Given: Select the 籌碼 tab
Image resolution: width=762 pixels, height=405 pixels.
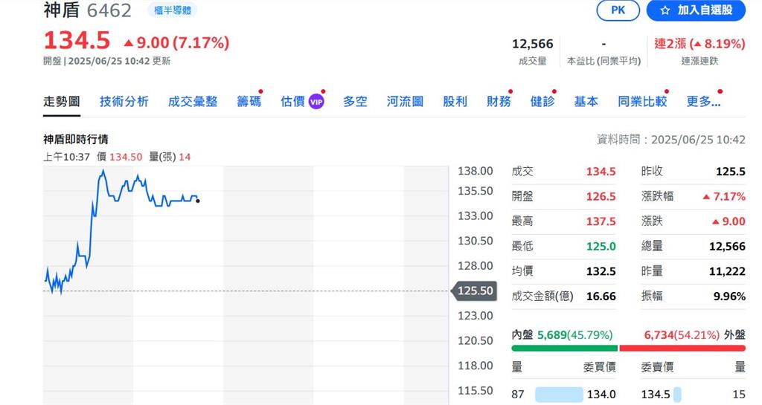Looking at the screenshot, I should click(249, 102).
